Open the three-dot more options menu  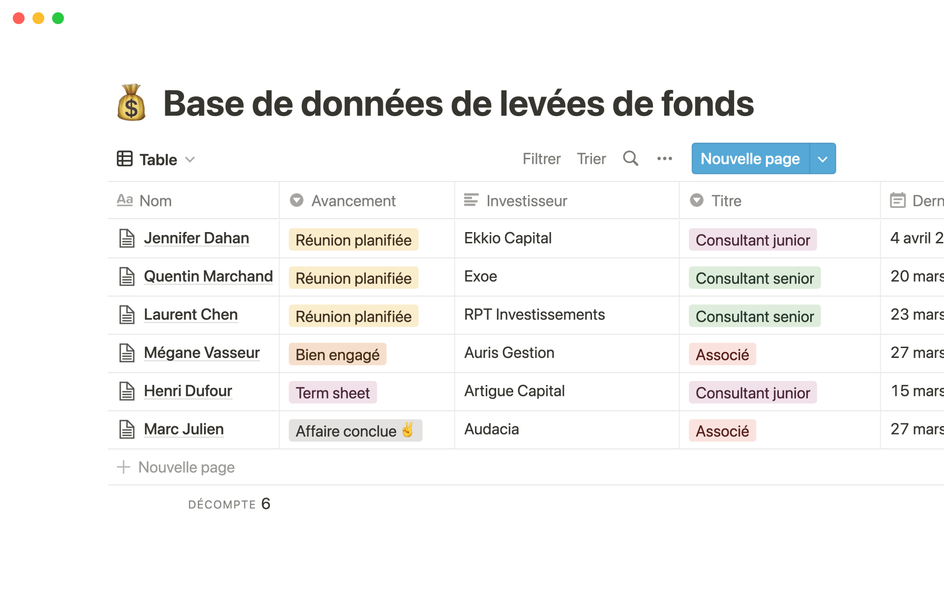pyautogui.click(x=664, y=159)
